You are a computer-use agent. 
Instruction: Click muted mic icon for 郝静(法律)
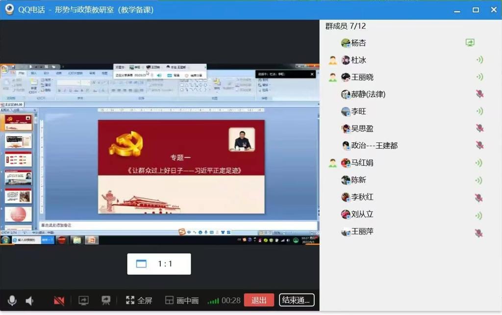pyautogui.click(x=479, y=94)
